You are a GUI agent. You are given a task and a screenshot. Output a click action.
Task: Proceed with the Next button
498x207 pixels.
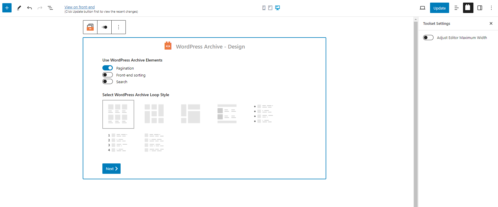click(x=111, y=169)
